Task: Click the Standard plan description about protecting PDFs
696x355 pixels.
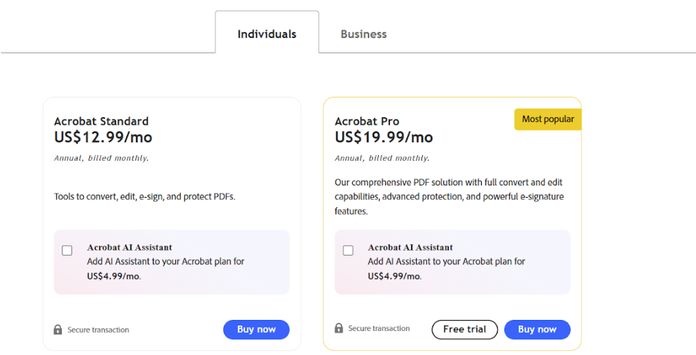Action: click(144, 196)
